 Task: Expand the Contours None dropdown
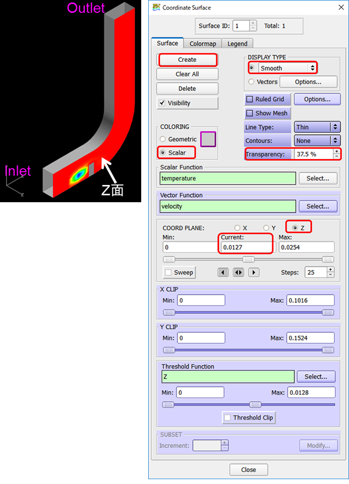317,141
